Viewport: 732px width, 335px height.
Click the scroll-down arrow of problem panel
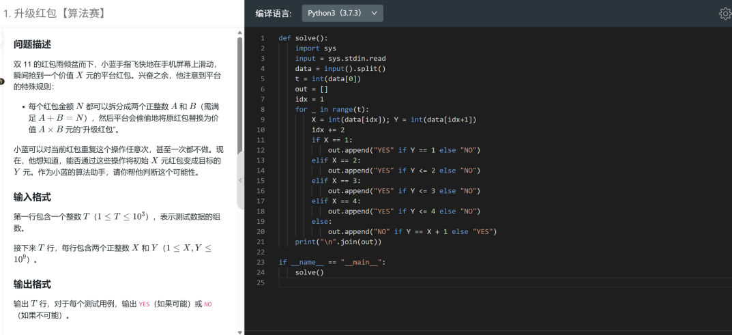(x=239, y=332)
